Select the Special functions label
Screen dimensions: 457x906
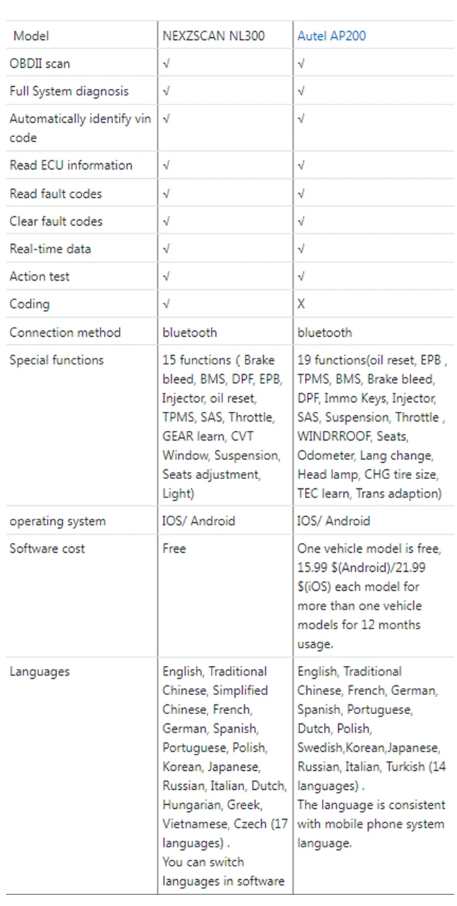tap(57, 360)
